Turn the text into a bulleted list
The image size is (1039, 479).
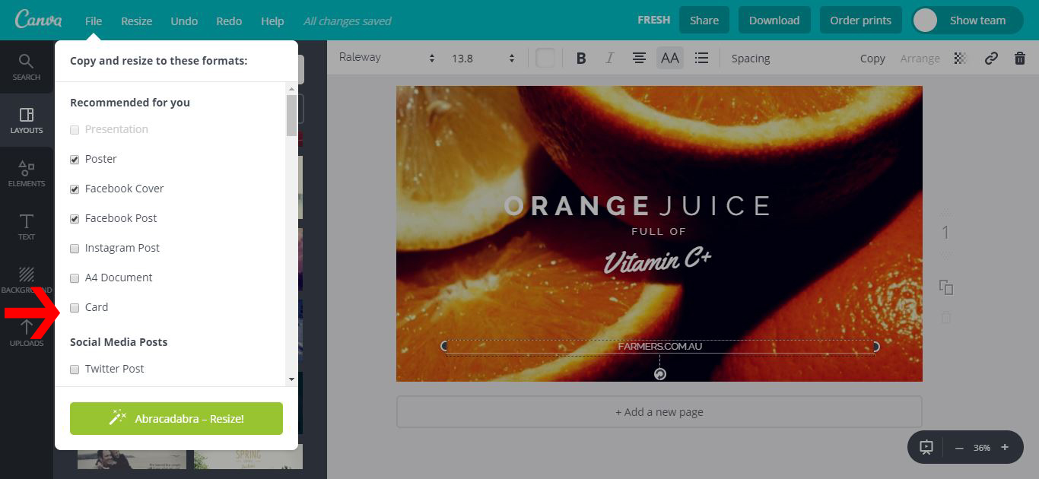[701, 58]
